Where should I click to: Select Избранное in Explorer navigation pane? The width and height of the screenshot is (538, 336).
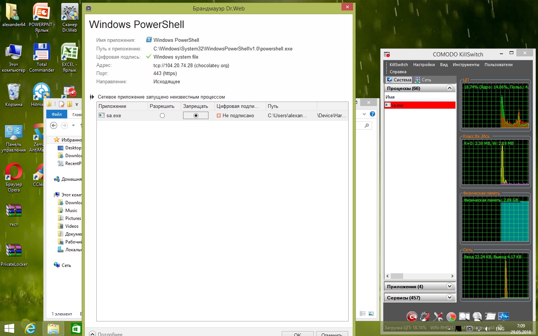pyautogui.click(x=67, y=140)
